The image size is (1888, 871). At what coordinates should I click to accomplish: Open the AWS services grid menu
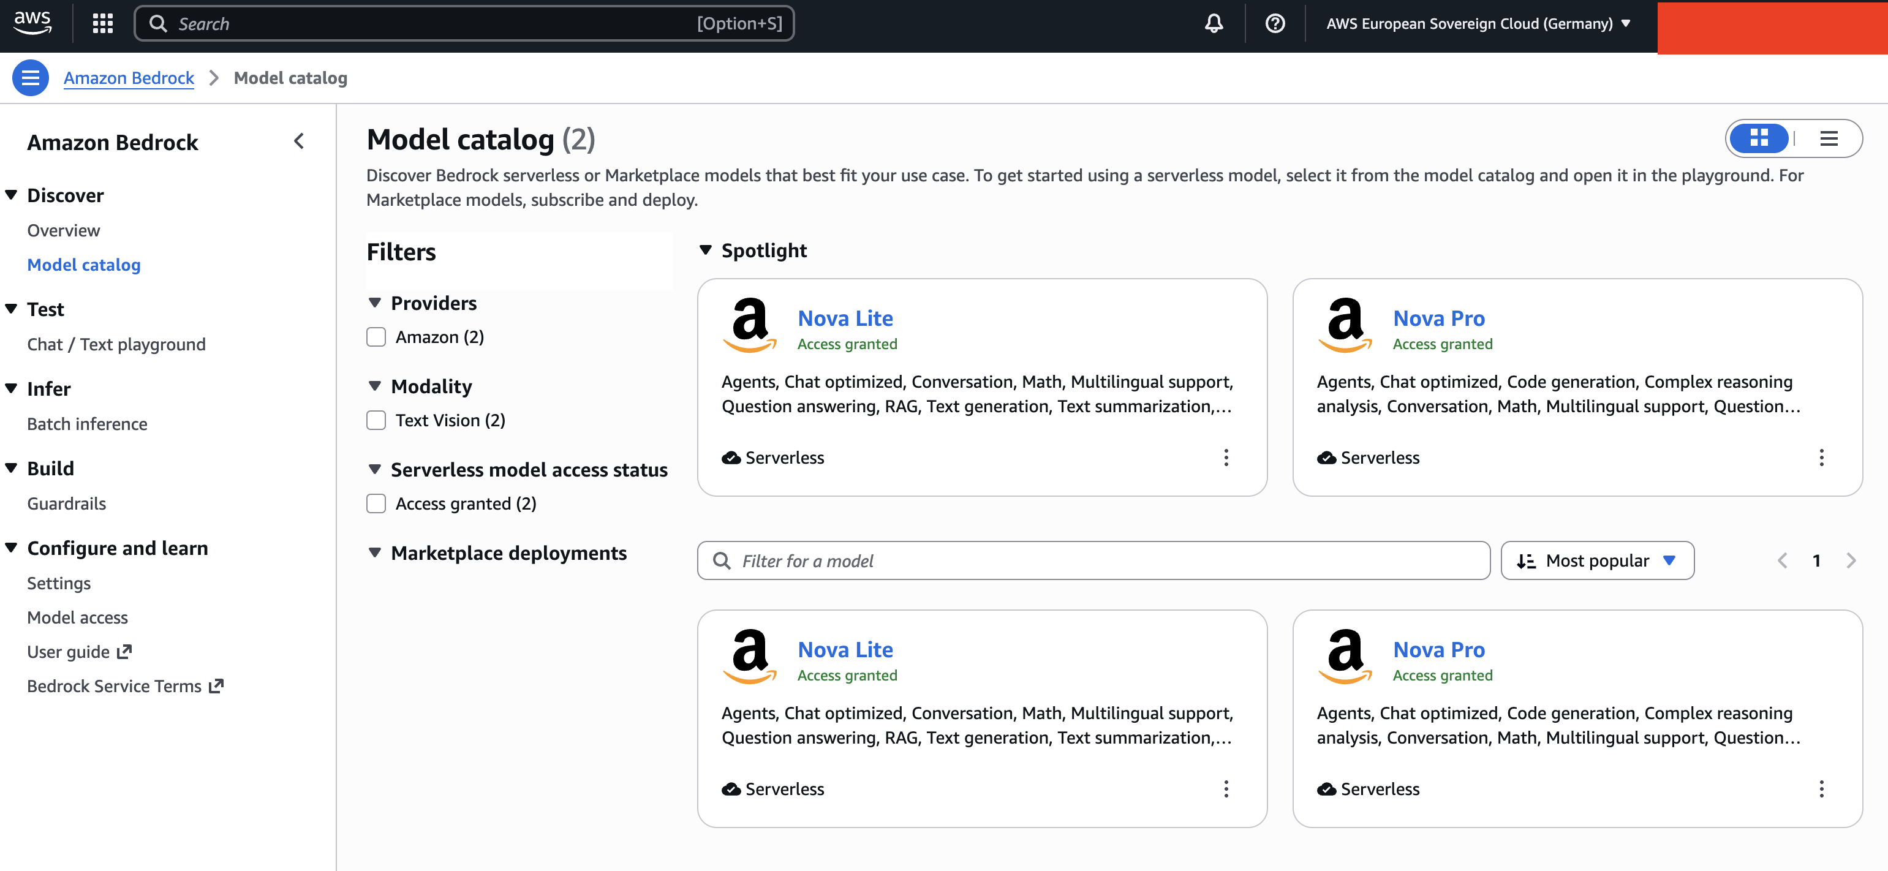coord(103,23)
